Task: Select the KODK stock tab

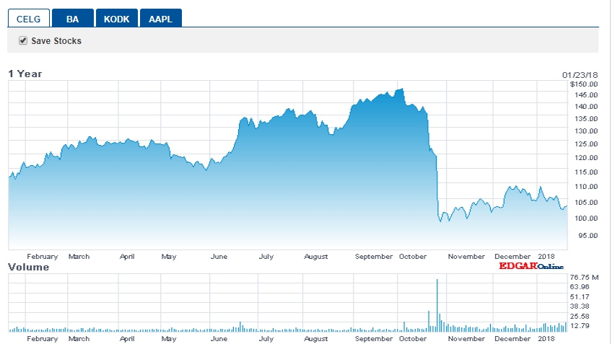Action: [x=116, y=19]
